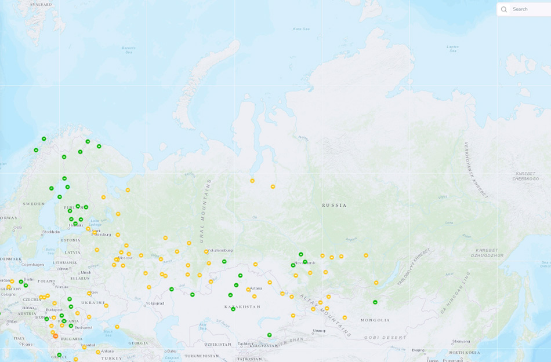Select yellow marker on Black Sea coast
This screenshot has height=362, width=551.
coord(117,327)
